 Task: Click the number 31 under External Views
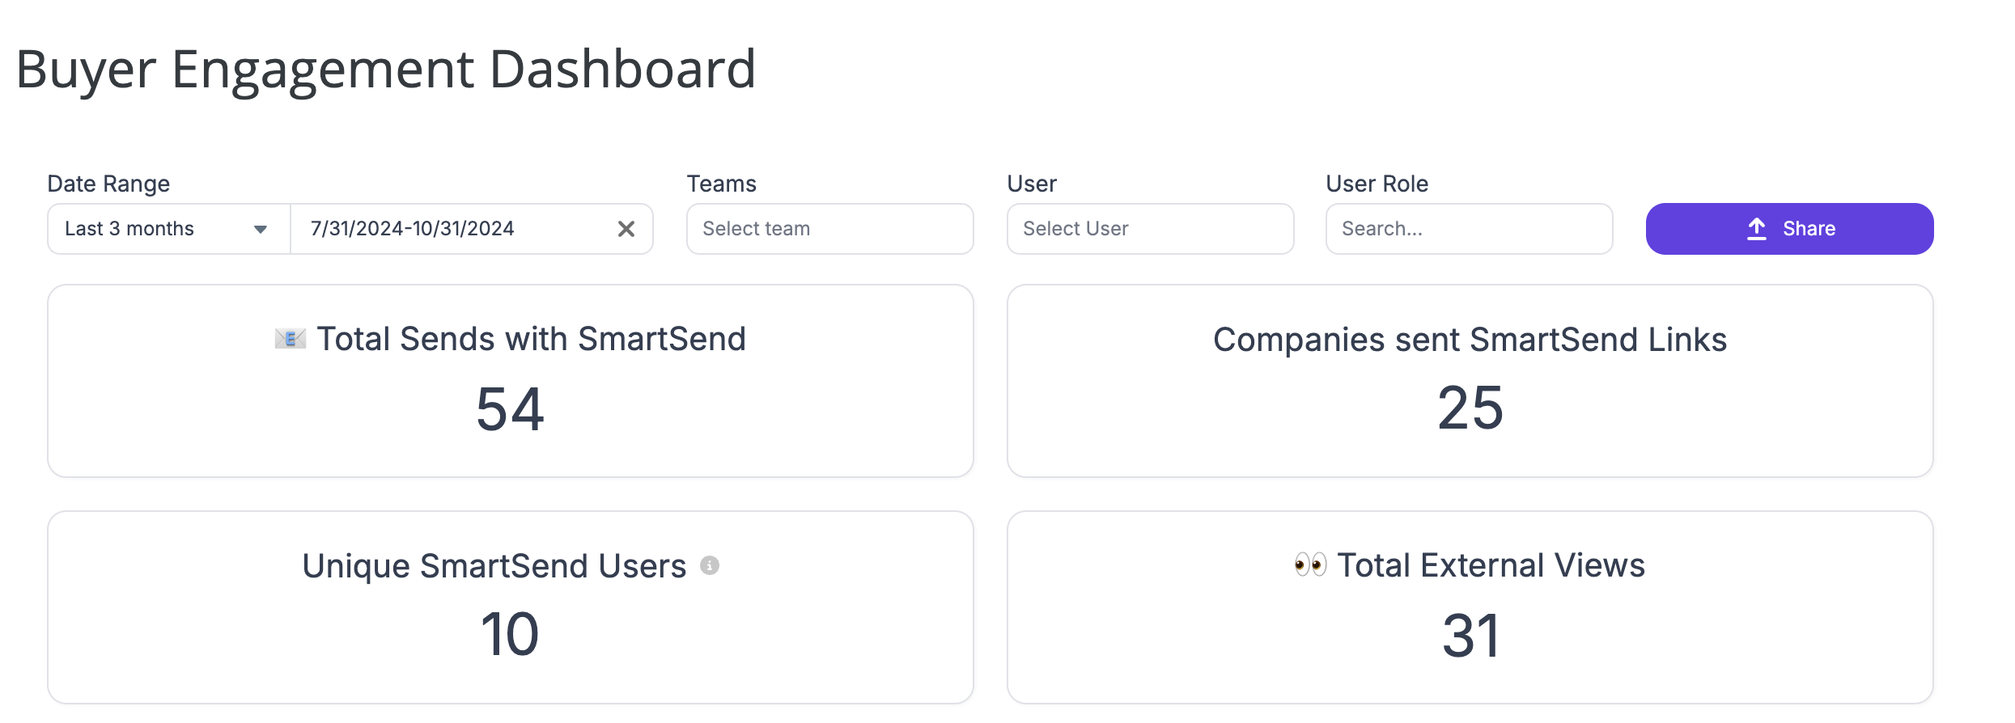tap(1470, 636)
